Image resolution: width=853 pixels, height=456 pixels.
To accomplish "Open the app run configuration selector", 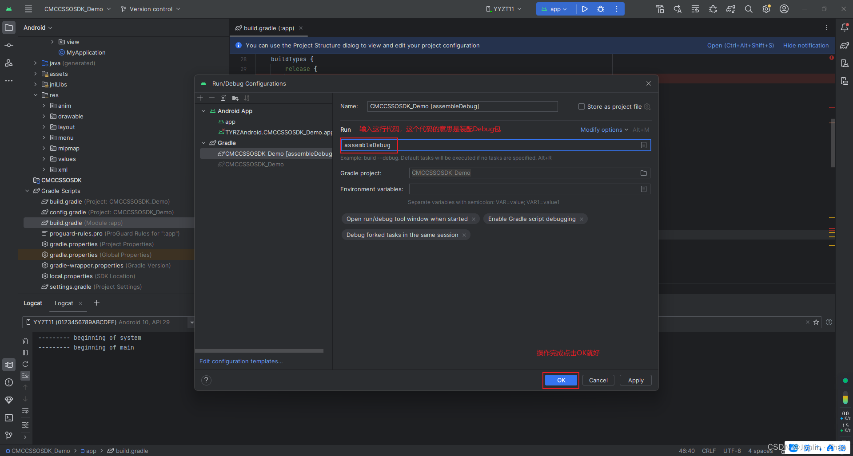I will (x=554, y=9).
